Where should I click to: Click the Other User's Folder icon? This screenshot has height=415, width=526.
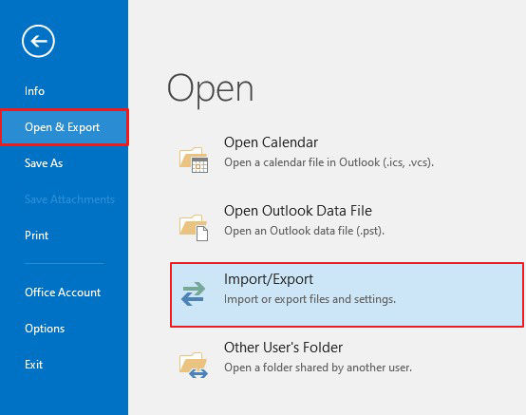194,365
